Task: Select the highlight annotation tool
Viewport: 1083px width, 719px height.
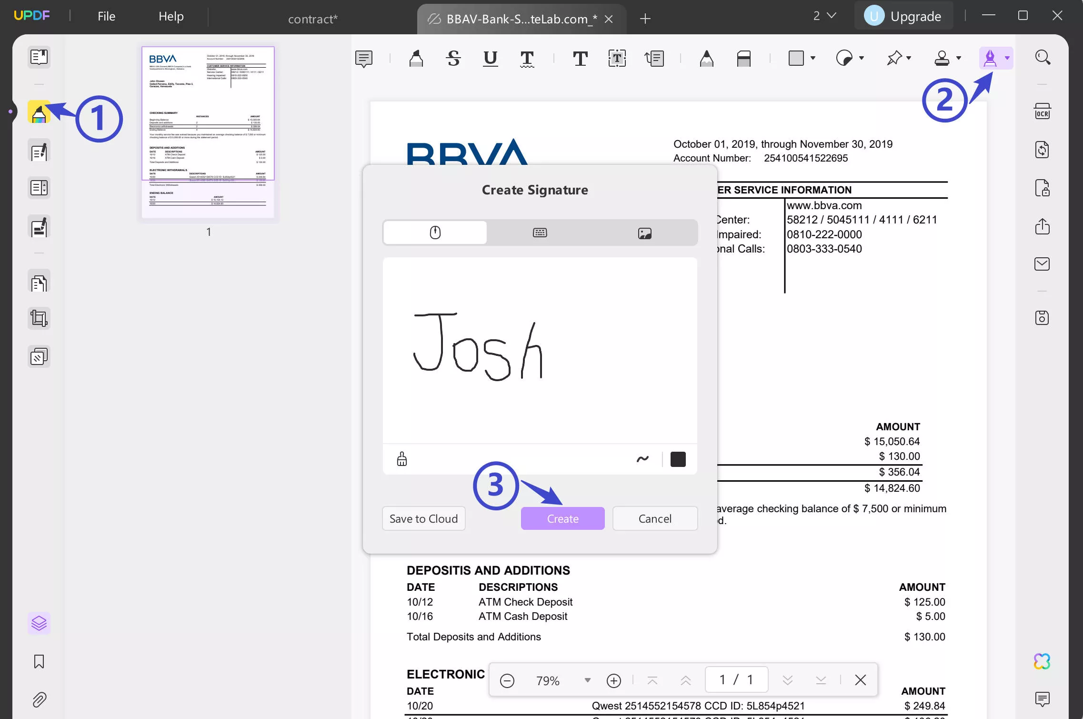Action: click(x=416, y=58)
